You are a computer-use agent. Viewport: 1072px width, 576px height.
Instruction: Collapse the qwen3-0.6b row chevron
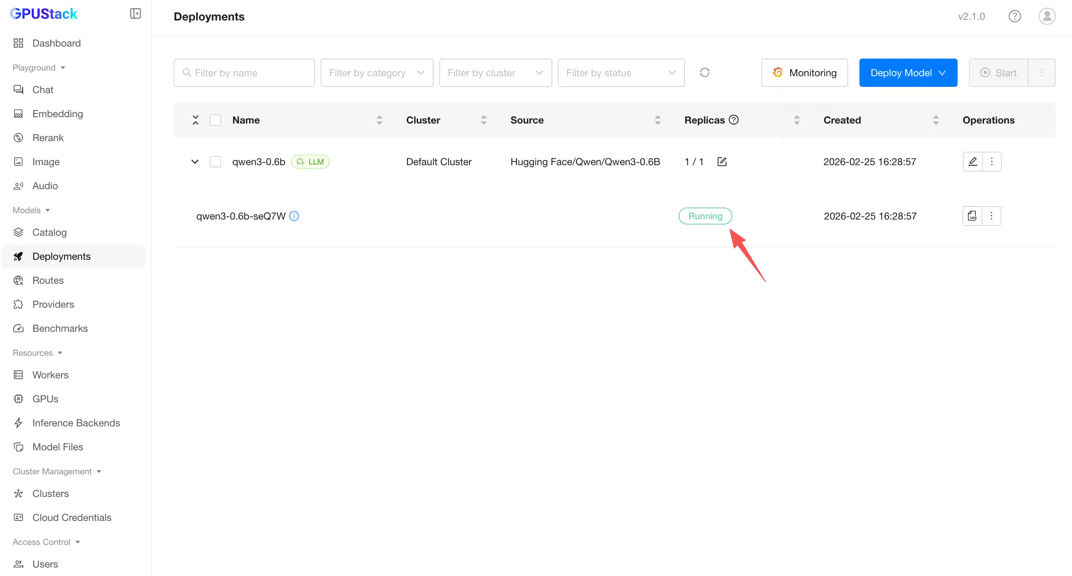(x=195, y=162)
